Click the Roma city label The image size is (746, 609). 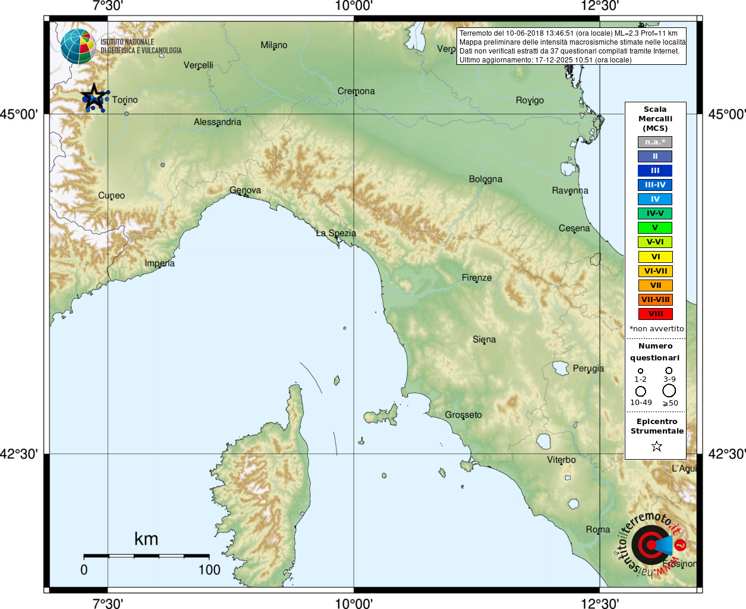pyautogui.click(x=598, y=529)
